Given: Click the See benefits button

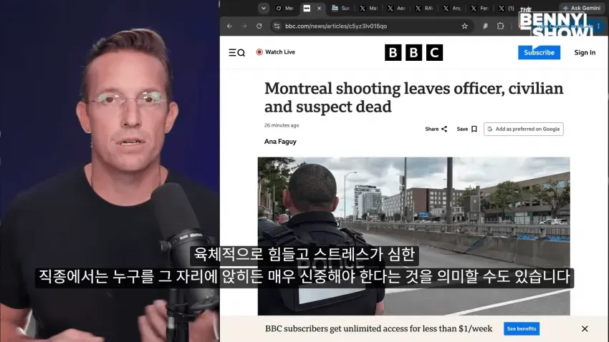Looking at the screenshot, I should pyautogui.click(x=522, y=329).
